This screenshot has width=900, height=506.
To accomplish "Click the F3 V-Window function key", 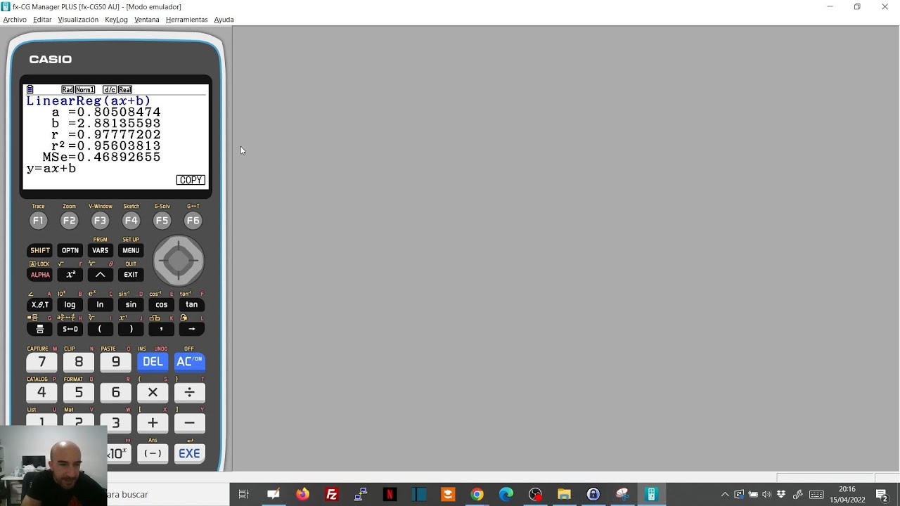I will point(100,221).
